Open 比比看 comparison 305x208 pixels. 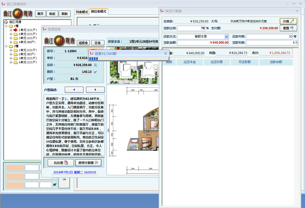point(61,163)
